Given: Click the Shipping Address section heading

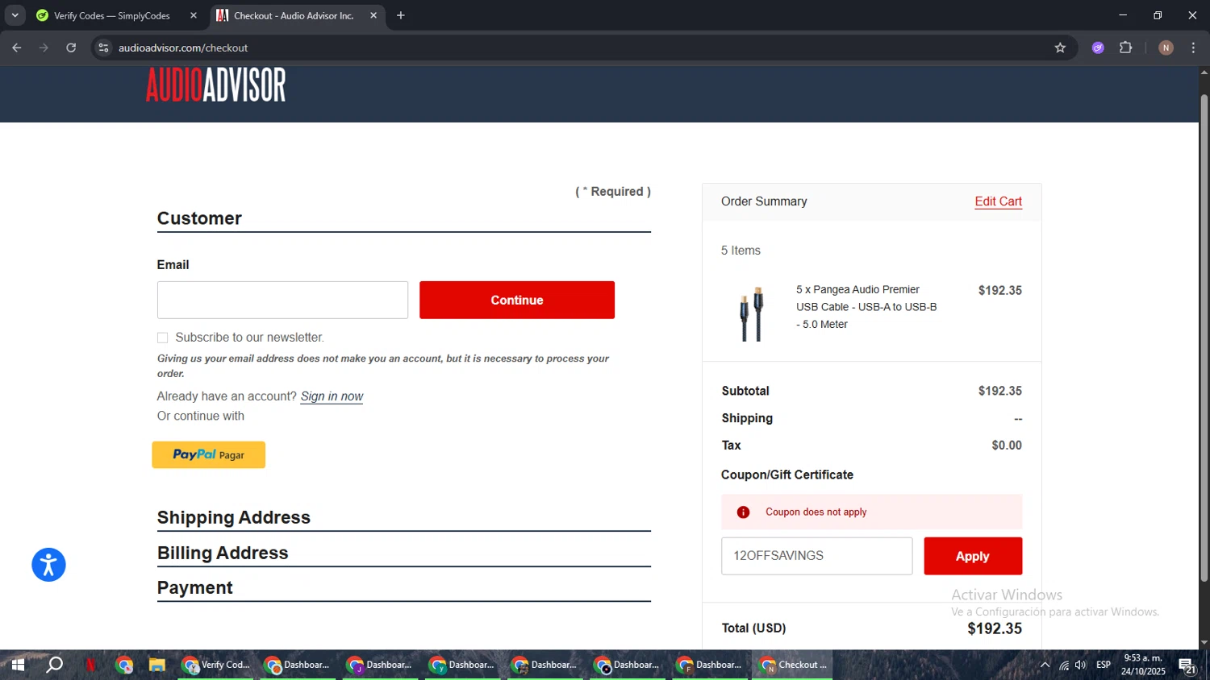Looking at the screenshot, I should coord(234,517).
